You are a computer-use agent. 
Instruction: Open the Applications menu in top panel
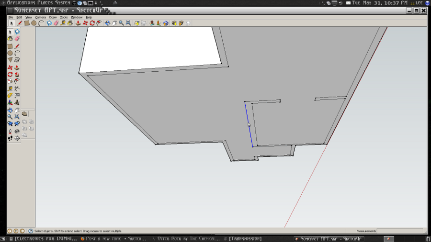tap(19, 3)
